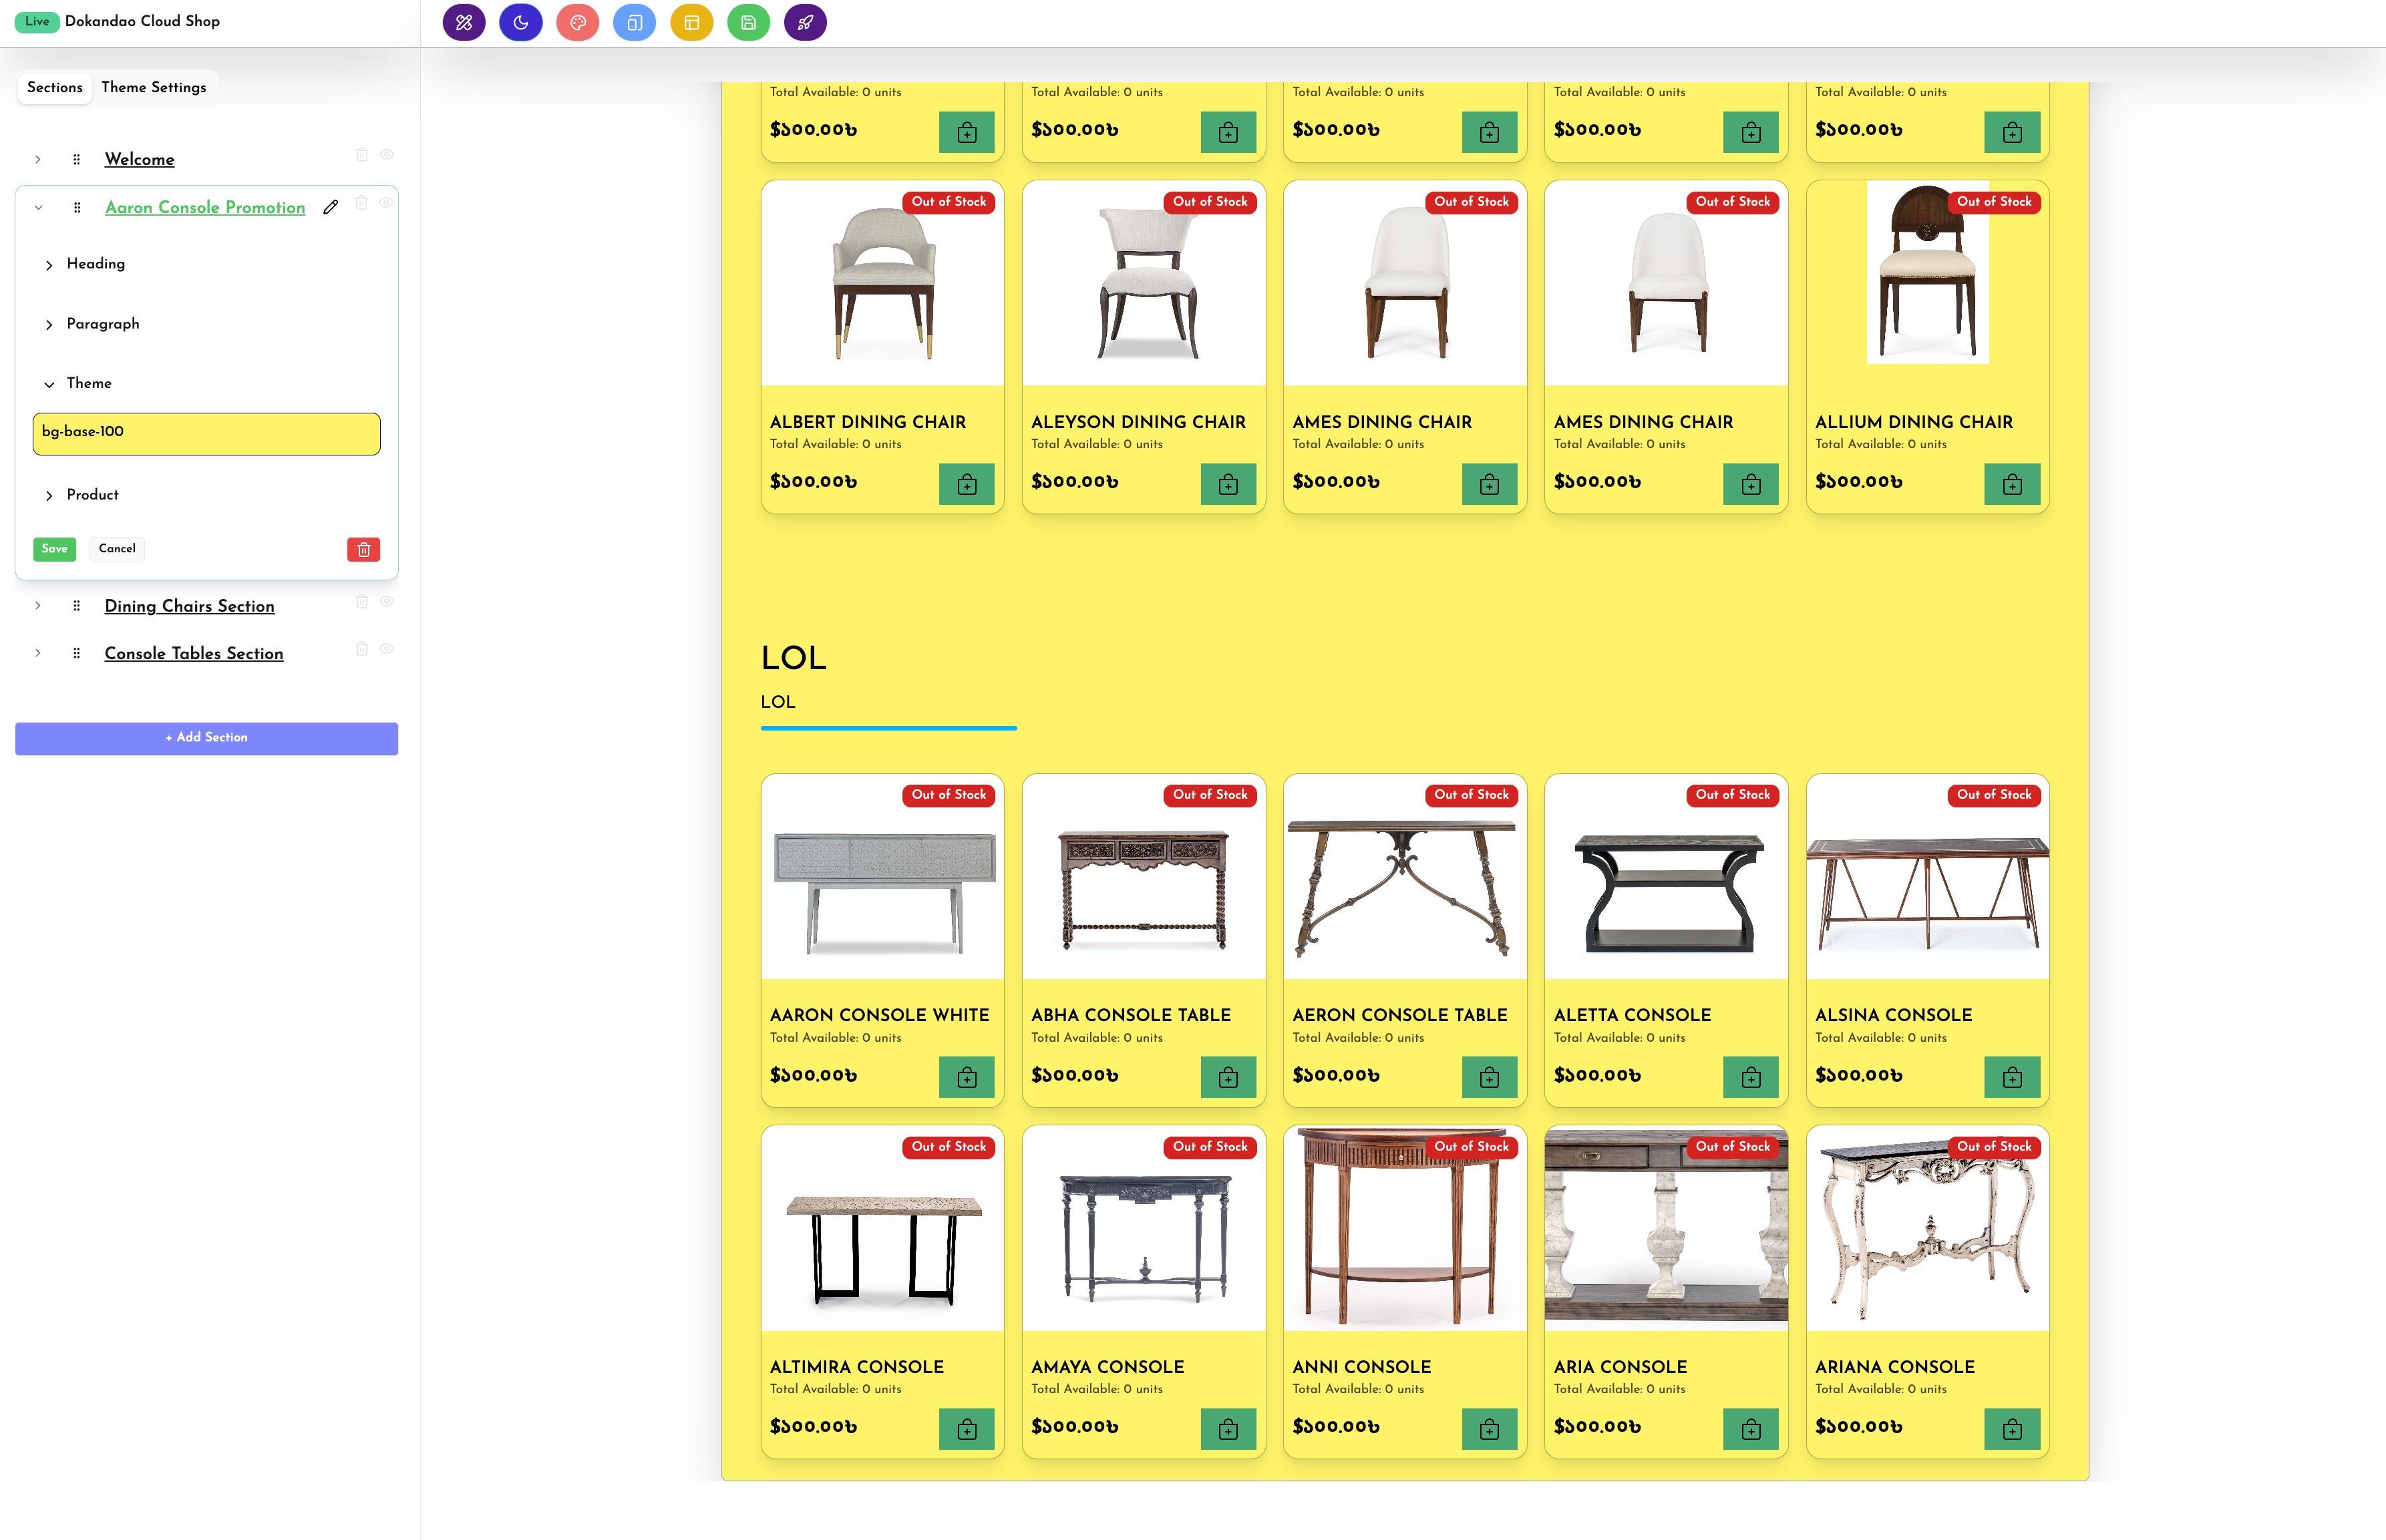The height and width of the screenshot is (1540, 2386).
Task: Click the yellow layout template icon
Action: pos(691,22)
